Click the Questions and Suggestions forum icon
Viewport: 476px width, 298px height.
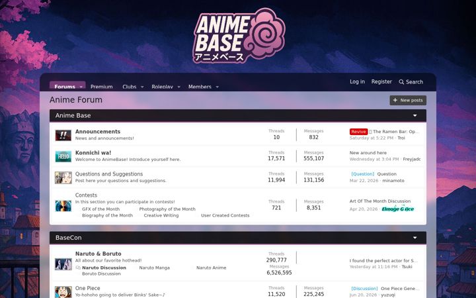point(63,177)
